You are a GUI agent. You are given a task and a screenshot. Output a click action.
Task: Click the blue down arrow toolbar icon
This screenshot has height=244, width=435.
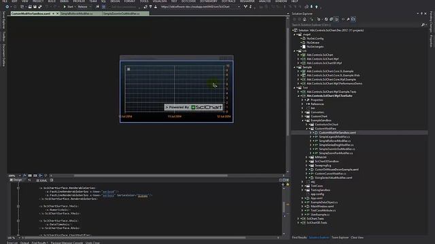pos(311,7)
